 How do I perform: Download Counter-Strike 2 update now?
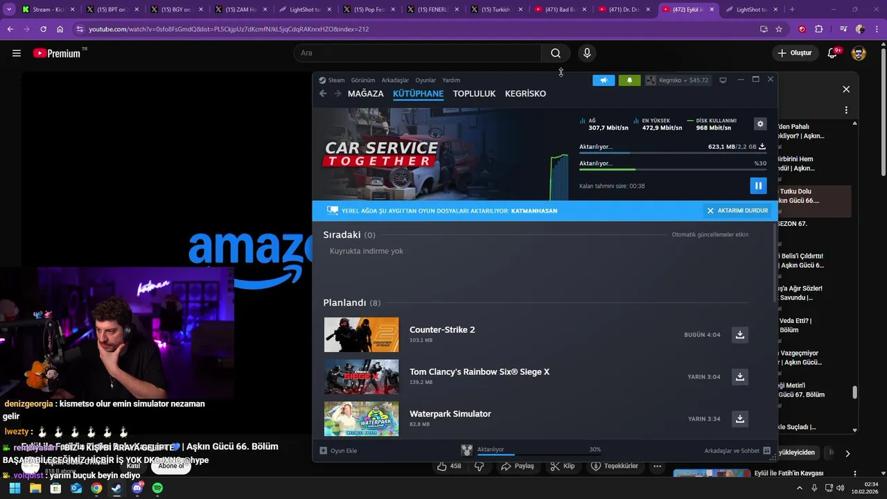click(x=740, y=335)
